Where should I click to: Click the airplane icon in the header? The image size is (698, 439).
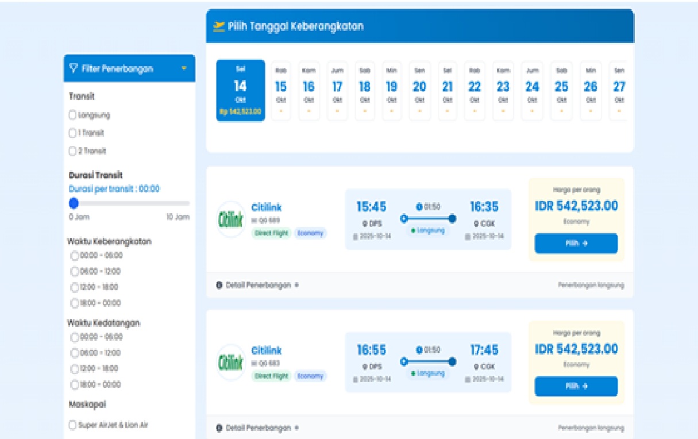(x=218, y=26)
